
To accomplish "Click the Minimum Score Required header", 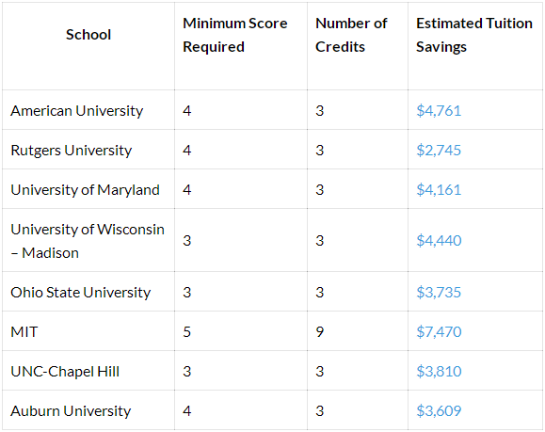I will coord(235,35).
